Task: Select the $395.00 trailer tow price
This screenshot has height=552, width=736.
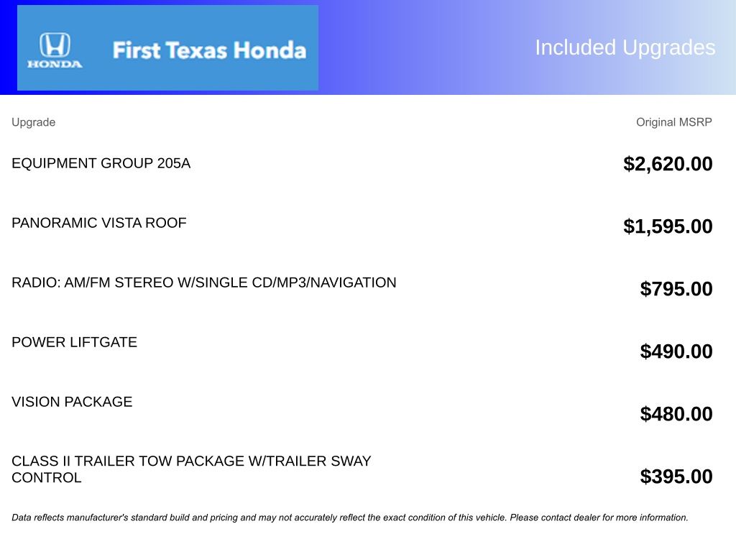Action: (676, 477)
